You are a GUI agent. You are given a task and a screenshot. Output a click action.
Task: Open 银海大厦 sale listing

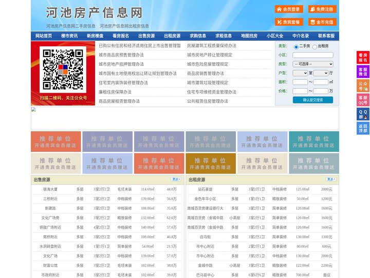pos(50,189)
